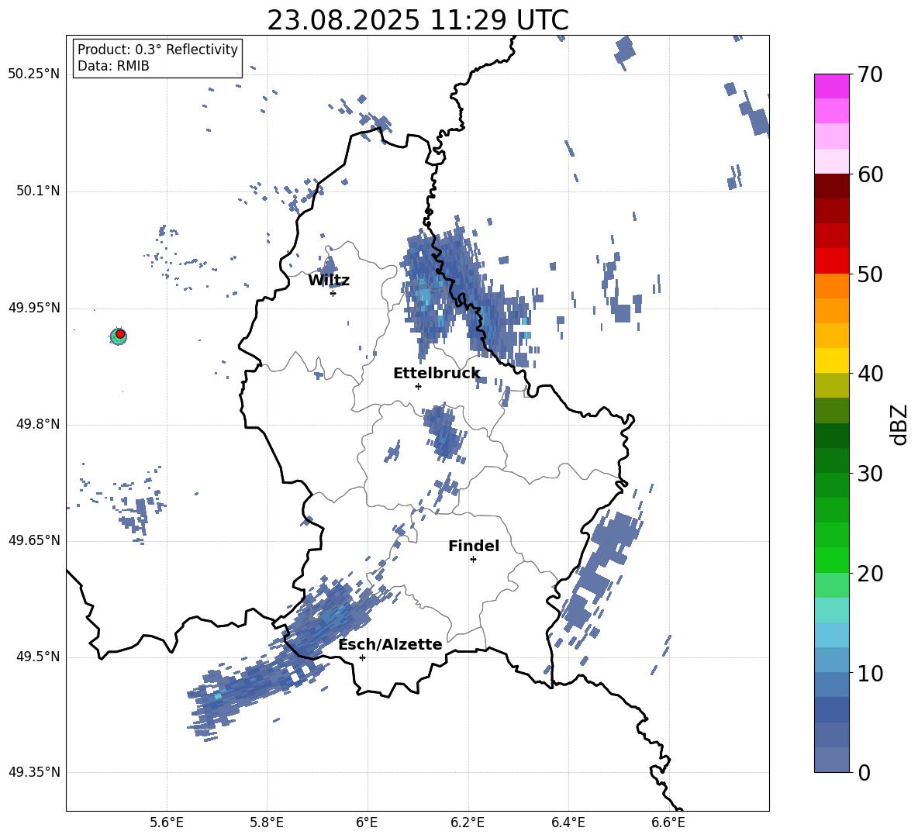The image size is (918, 838).
Task: Click the 49.35°N latitude label
Action: [34, 772]
